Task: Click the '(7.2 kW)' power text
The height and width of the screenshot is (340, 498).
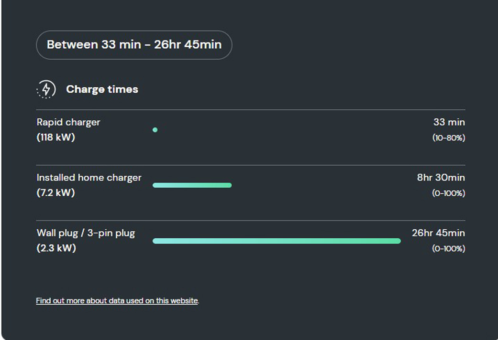Action: point(56,192)
